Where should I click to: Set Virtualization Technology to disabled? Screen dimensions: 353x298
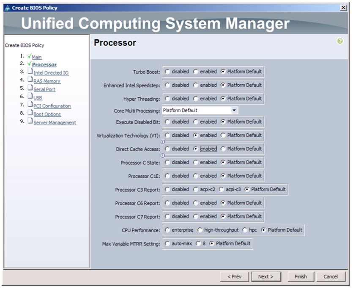167,135
